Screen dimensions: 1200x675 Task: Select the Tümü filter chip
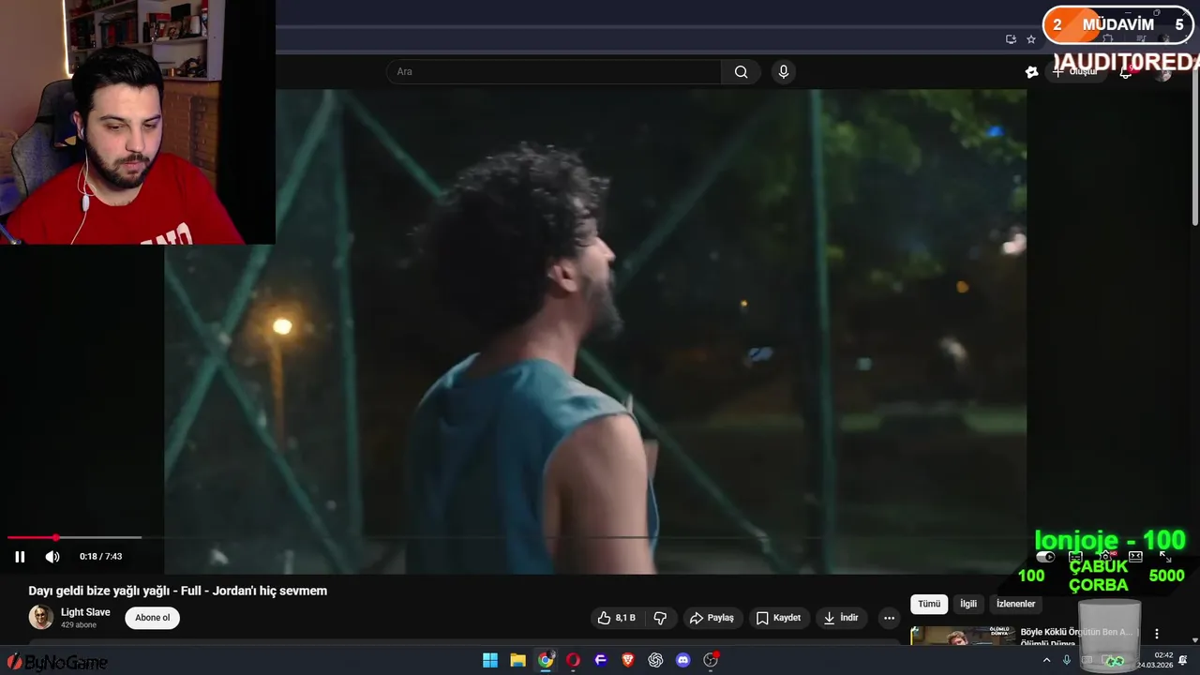click(x=928, y=604)
